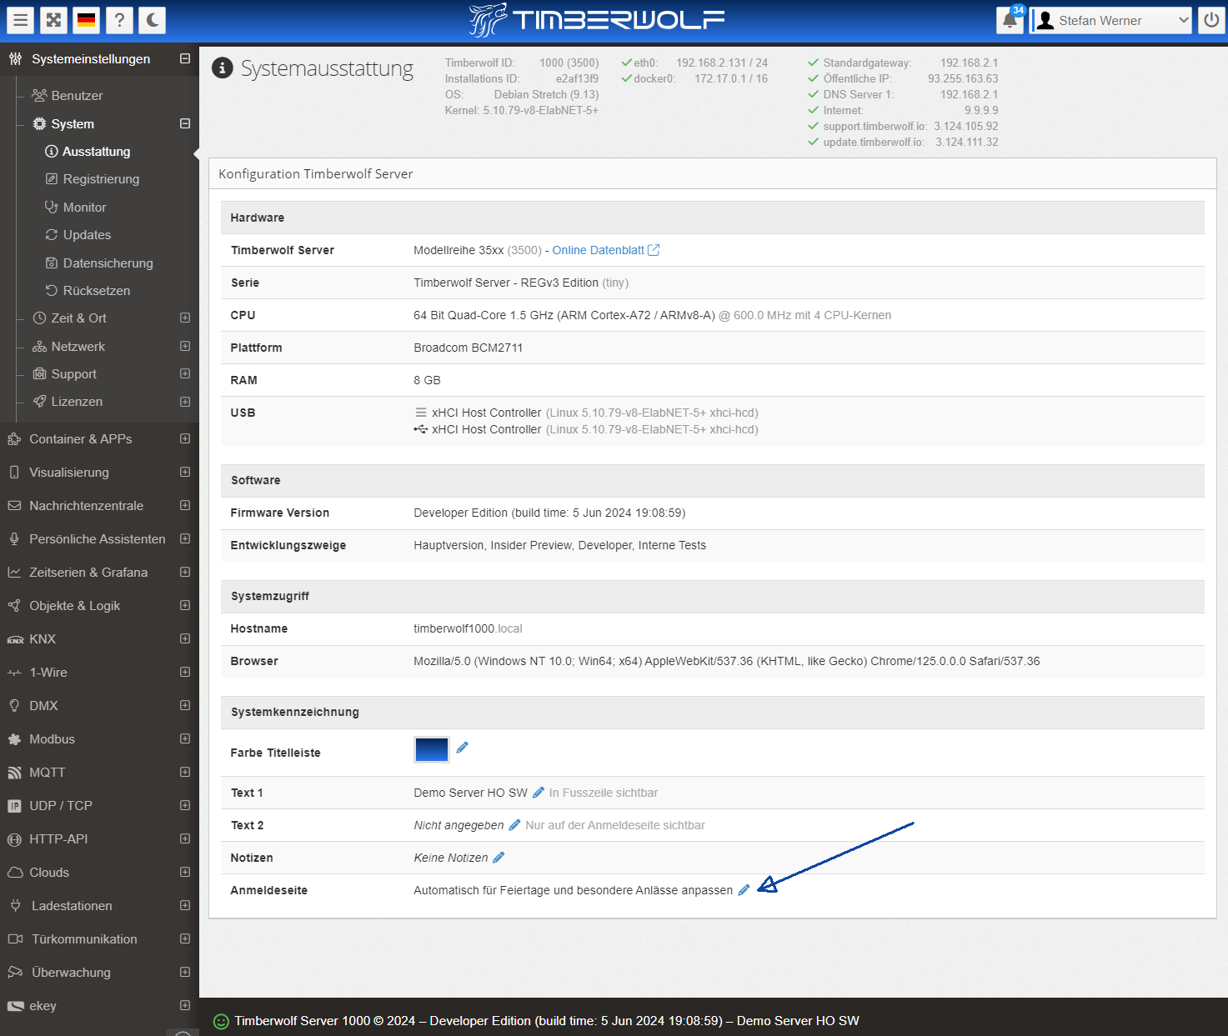Click the Hauptversion, Insider Preview branches text
This screenshot has width=1228, height=1036.
(559, 545)
